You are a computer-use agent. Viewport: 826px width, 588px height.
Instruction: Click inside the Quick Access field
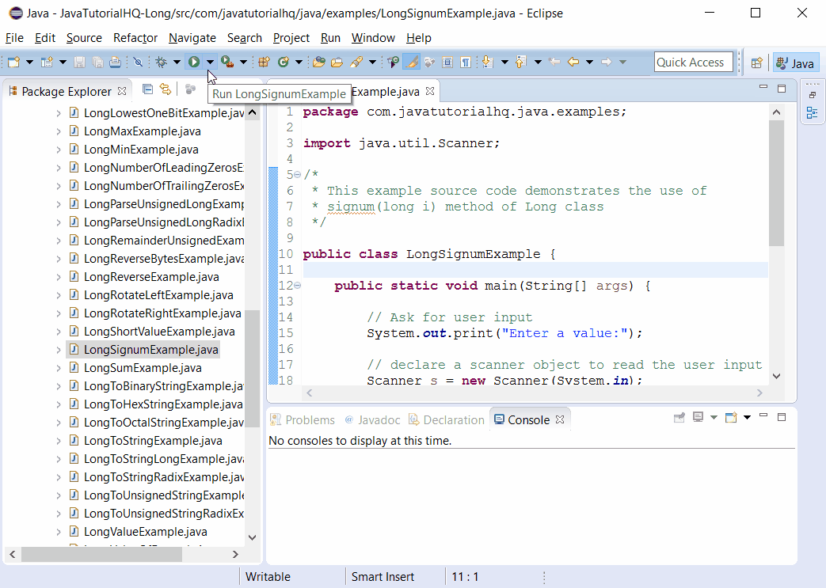point(694,61)
